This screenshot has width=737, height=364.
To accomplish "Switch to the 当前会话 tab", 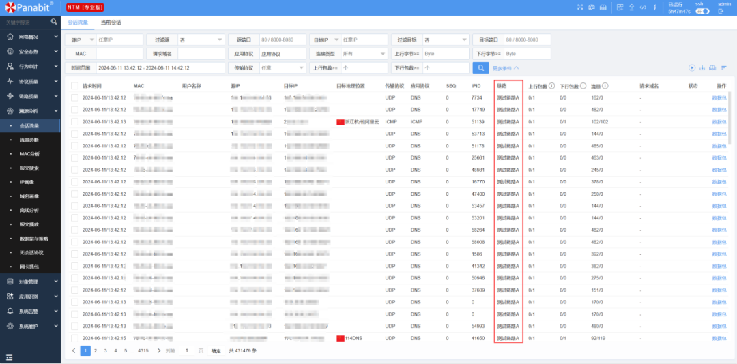I will coord(111,22).
